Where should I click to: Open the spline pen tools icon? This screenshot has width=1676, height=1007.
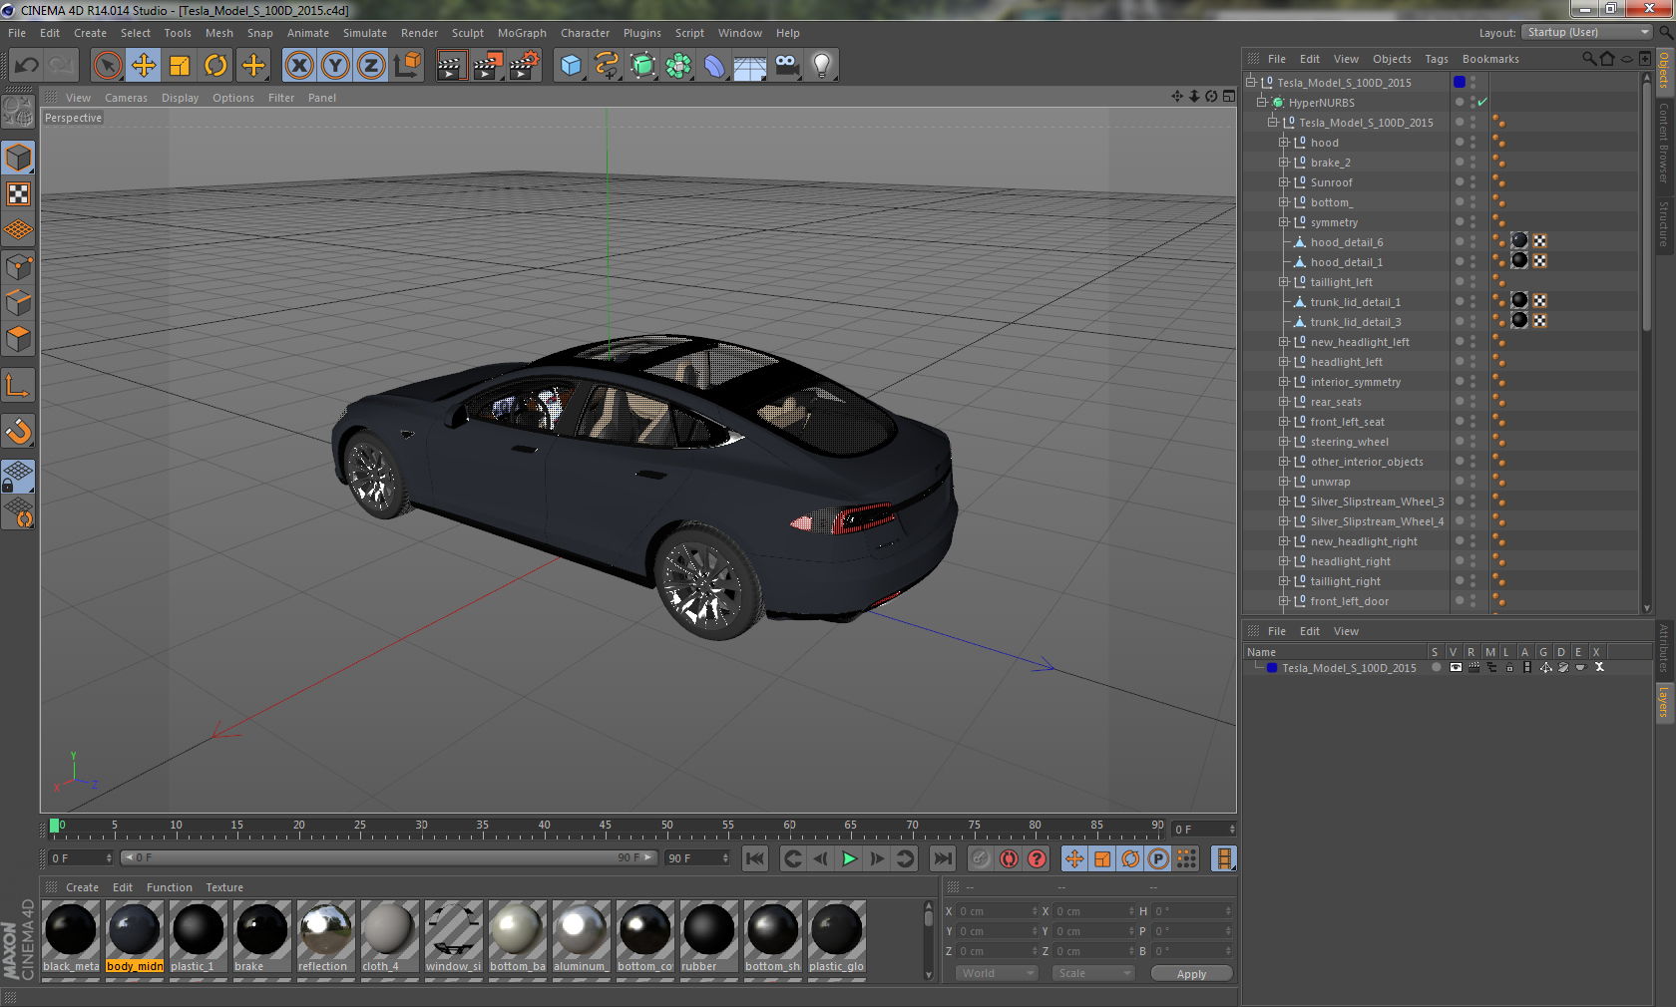click(607, 66)
